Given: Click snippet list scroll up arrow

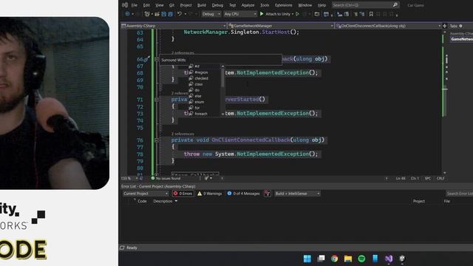Looking at the screenshot, I should [223, 66].
